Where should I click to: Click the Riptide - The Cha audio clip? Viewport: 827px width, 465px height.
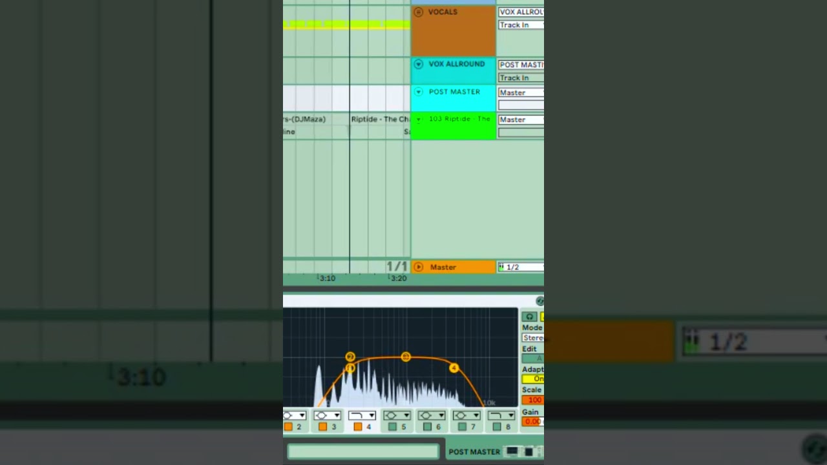[x=381, y=119]
